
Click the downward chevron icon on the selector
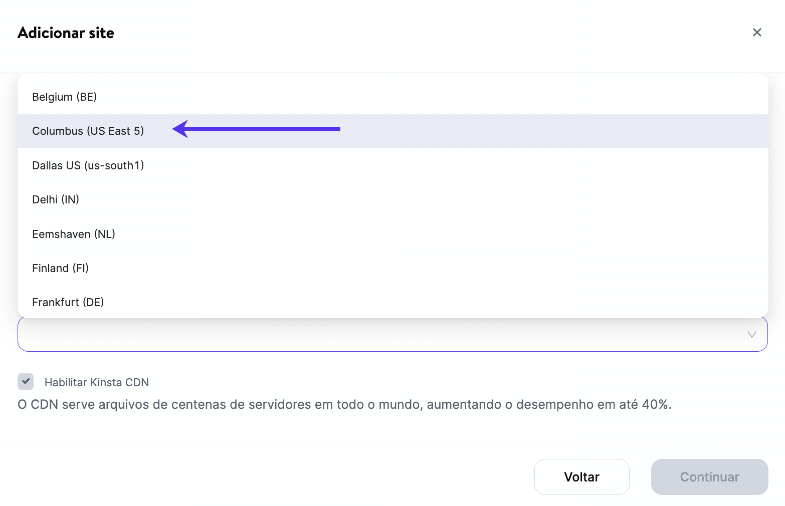pos(751,334)
